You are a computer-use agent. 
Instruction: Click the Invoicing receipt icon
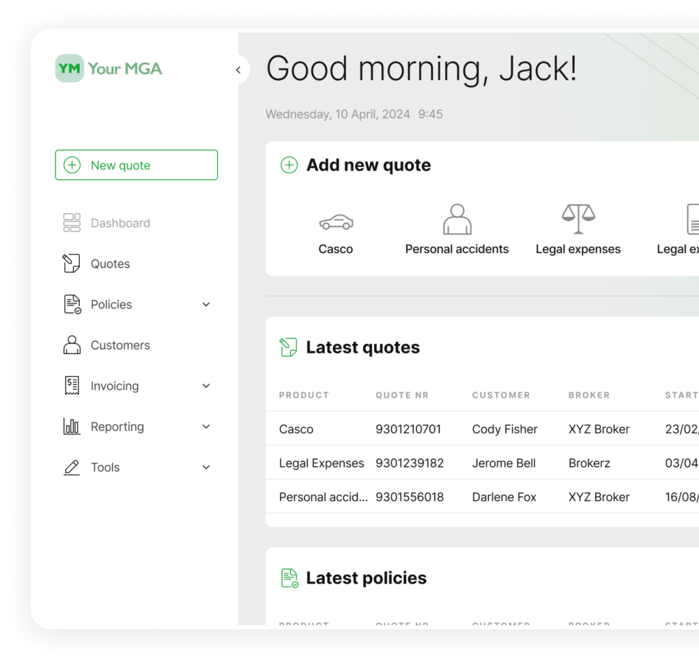coord(72,386)
